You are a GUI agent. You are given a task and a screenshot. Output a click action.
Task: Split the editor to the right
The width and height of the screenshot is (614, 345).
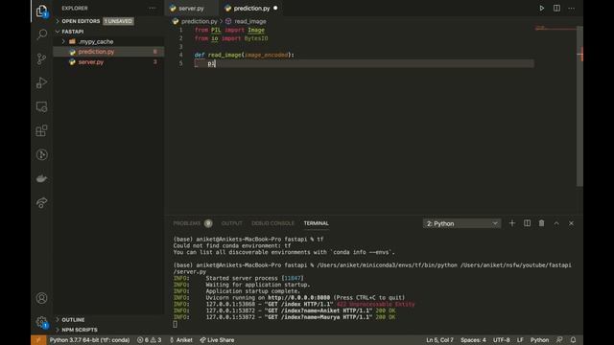[556, 9]
